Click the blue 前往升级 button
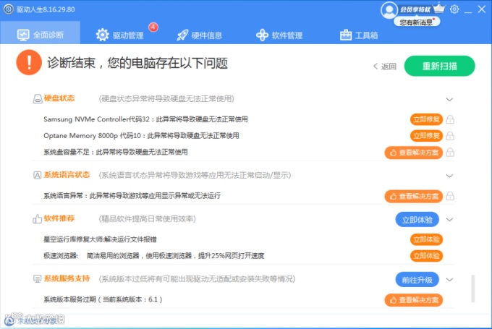This screenshot has height=329, width=492. (x=417, y=279)
